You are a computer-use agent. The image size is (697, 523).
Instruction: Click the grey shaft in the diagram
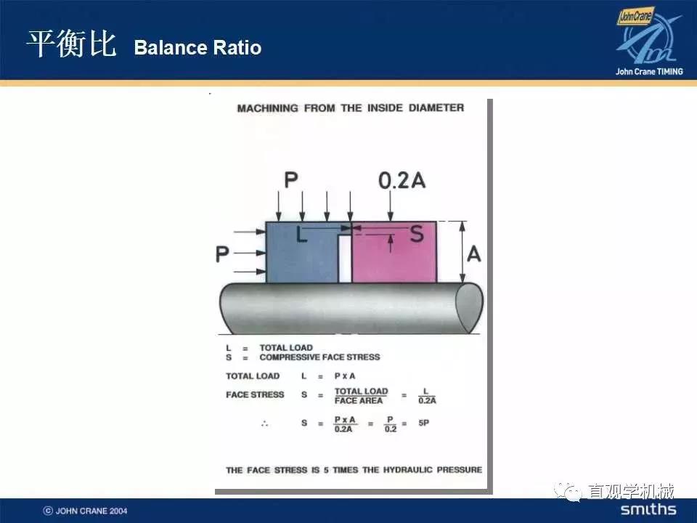tap(351, 309)
